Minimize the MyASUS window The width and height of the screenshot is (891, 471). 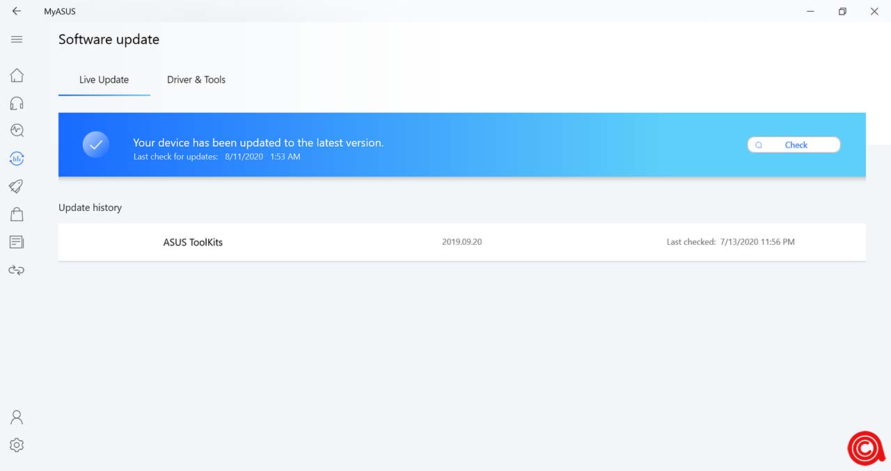pos(810,11)
